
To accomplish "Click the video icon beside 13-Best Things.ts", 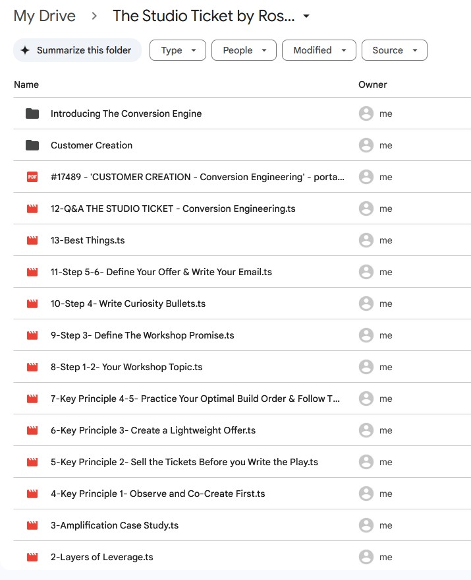I will (x=32, y=240).
